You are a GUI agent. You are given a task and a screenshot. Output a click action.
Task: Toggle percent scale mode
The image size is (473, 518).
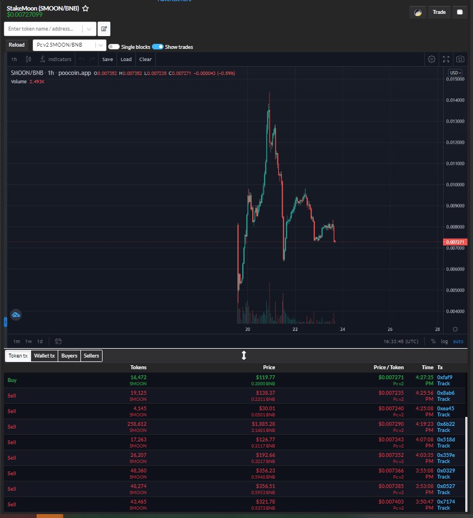(x=433, y=341)
